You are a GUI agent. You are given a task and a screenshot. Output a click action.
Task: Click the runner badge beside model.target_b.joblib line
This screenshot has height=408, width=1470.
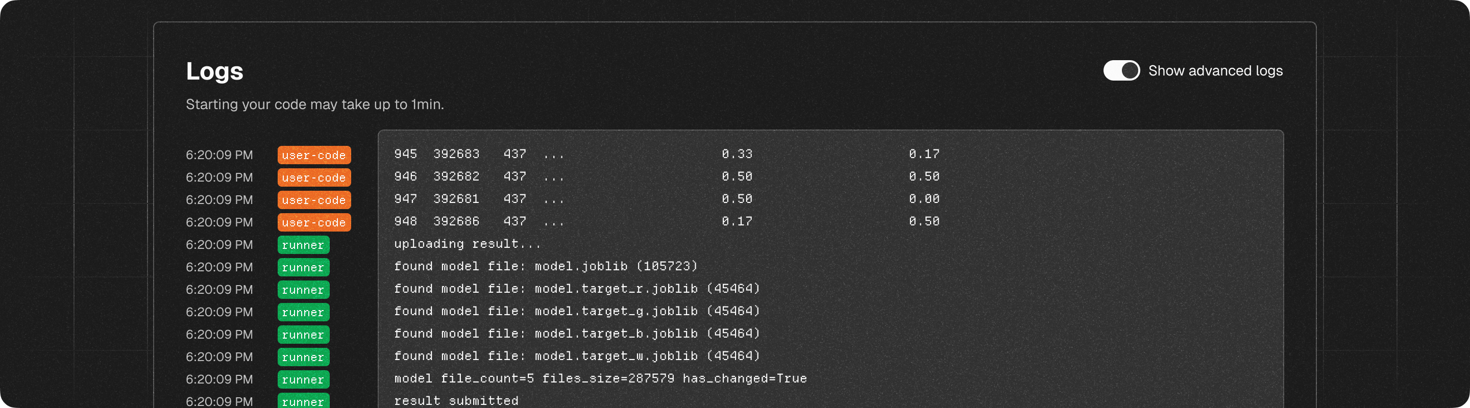pos(303,335)
